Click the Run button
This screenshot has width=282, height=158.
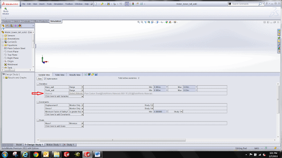click(x=40, y=79)
